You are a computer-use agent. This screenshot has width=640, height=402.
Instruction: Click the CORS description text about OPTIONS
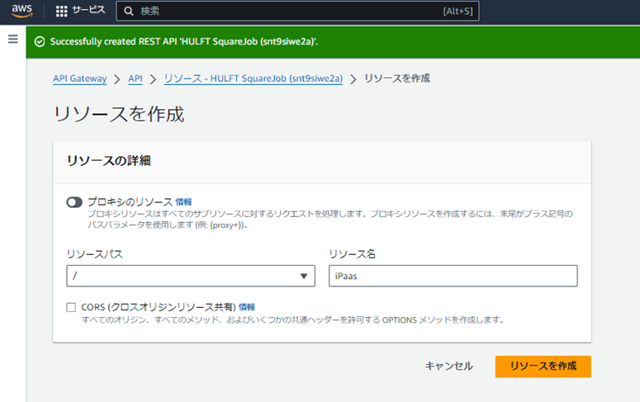[x=293, y=320]
